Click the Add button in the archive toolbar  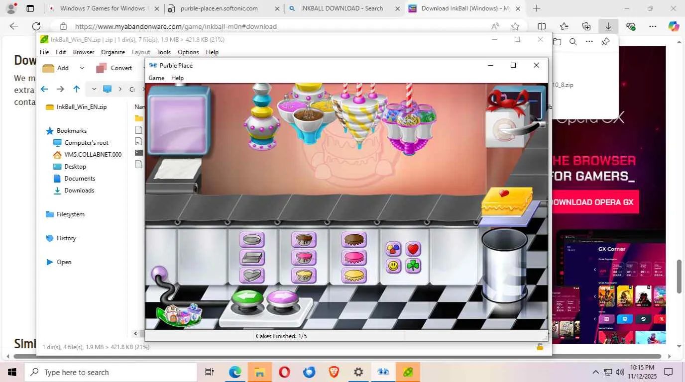click(56, 68)
